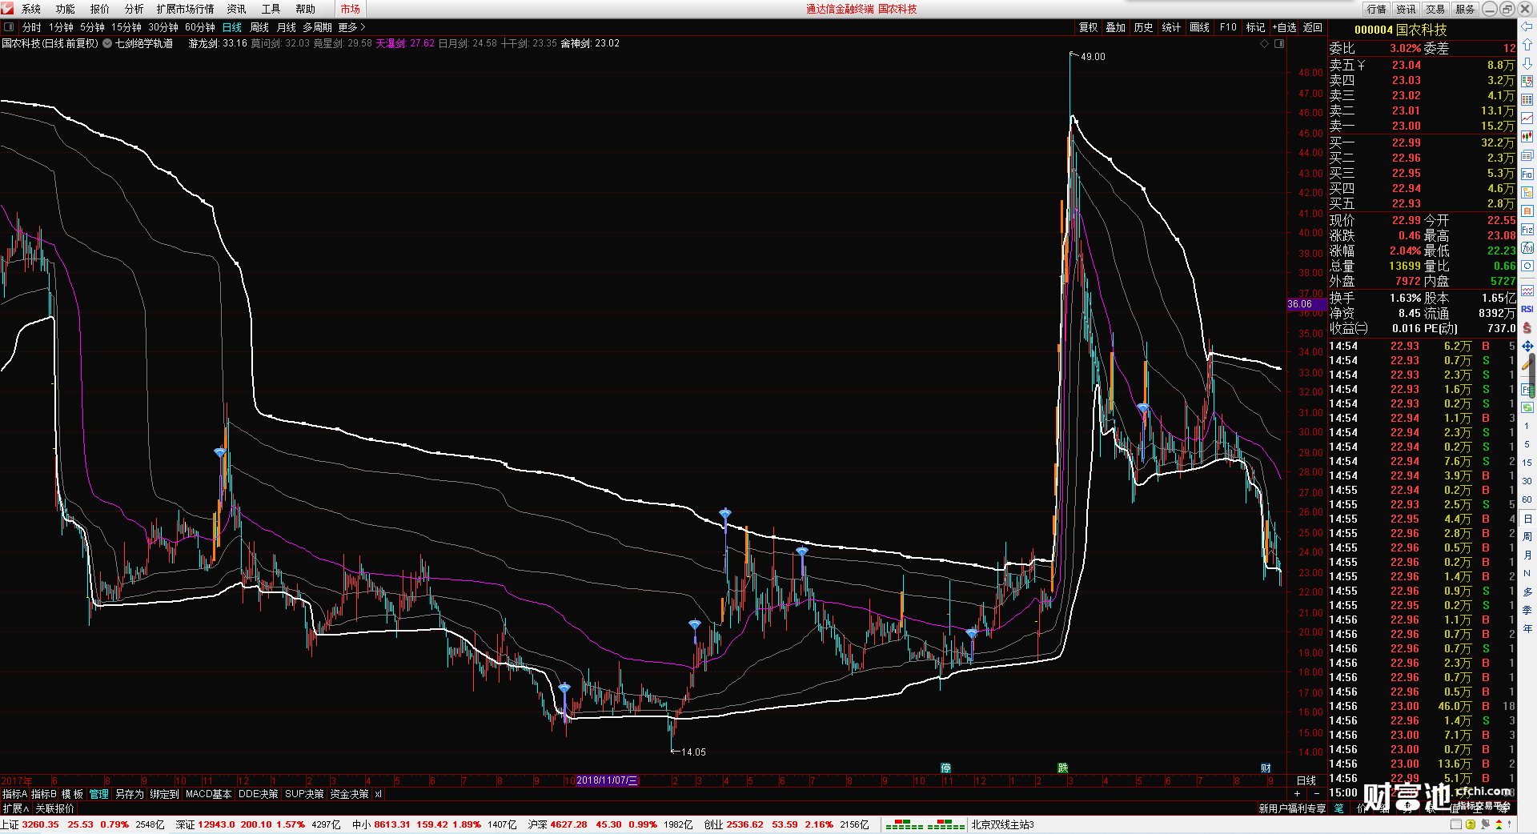Viewport: 1537px width, 834px height.
Task: Open indicator dropdown beside 七剑绝学轨道
Action: tap(107, 43)
